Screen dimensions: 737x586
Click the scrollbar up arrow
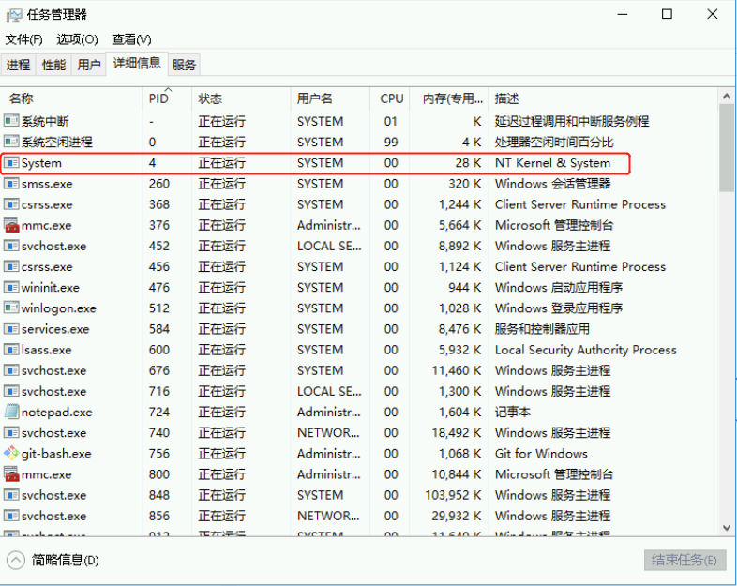(727, 97)
